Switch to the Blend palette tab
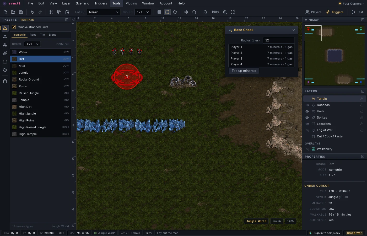This screenshot has height=236, width=367. point(53,35)
